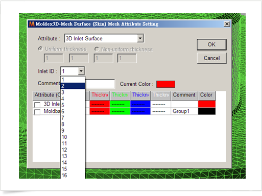Viewport: 262px width, 196px height.
Task: Click the first uniform thickness field
Action: tap(54, 58)
